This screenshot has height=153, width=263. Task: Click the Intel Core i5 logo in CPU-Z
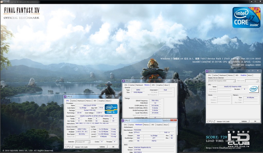pos(111,109)
